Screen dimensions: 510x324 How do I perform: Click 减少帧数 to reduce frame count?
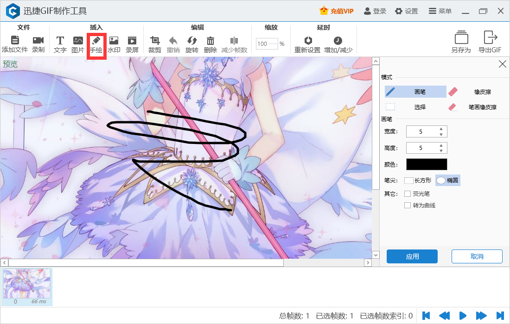click(234, 44)
